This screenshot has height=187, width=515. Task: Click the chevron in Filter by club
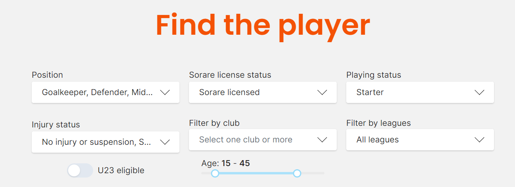point(322,140)
